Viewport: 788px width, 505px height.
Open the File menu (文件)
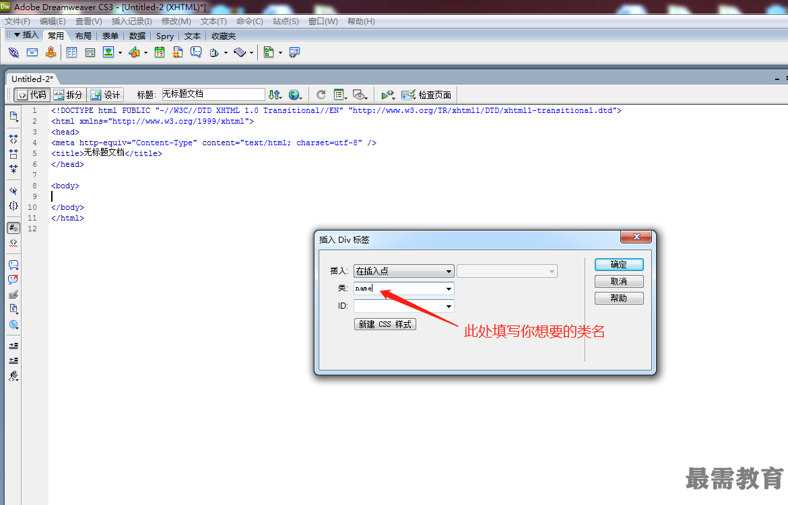[17, 21]
